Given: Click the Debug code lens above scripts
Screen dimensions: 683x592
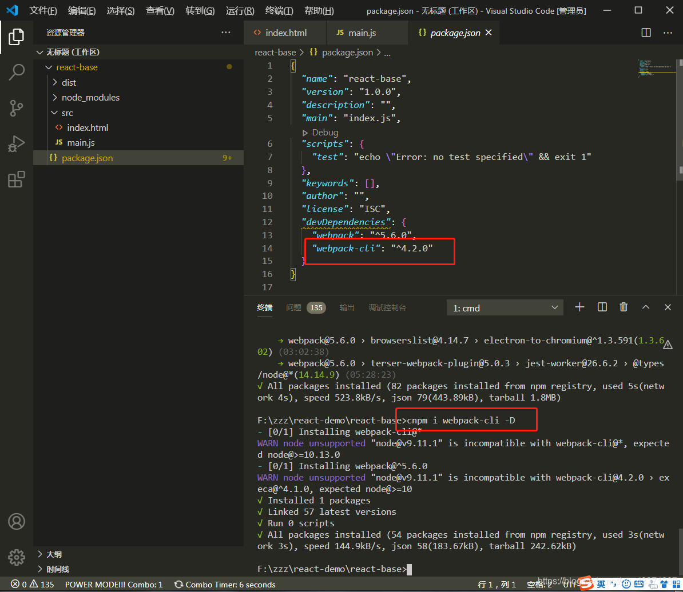Looking at the screenshot, I should tap(320, 132).
